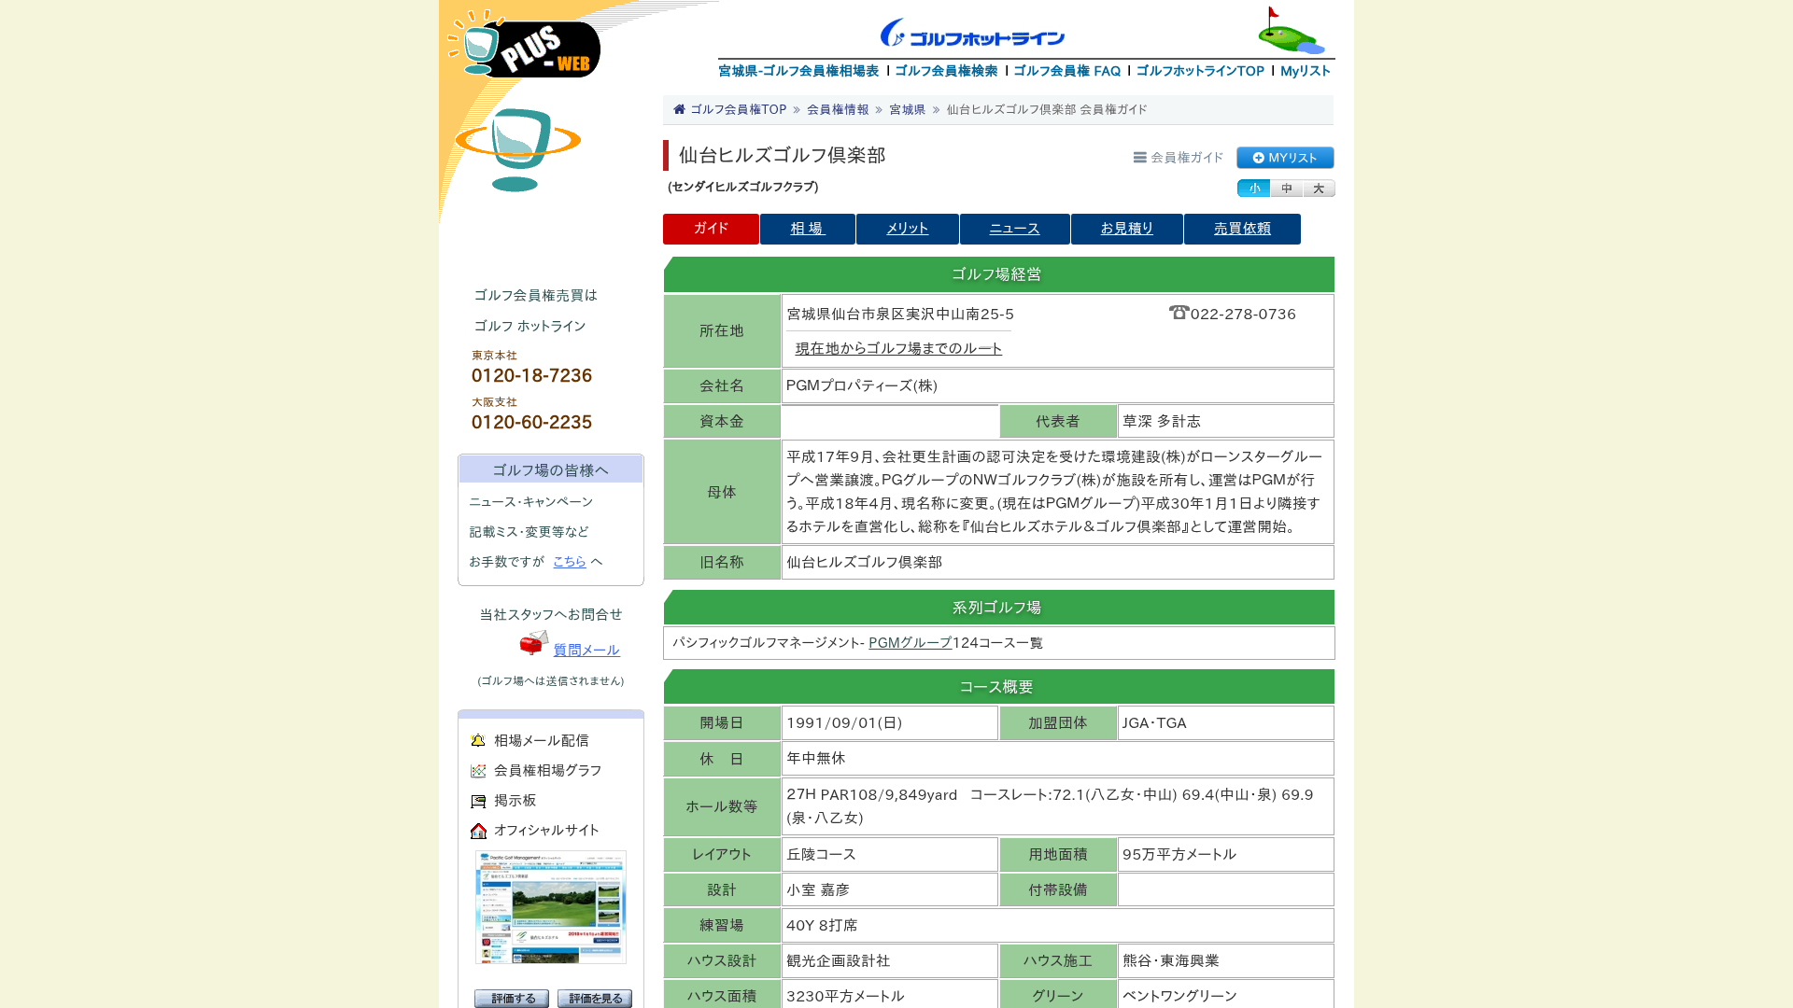Switch to the メリット tab

(x=908, y=229)
